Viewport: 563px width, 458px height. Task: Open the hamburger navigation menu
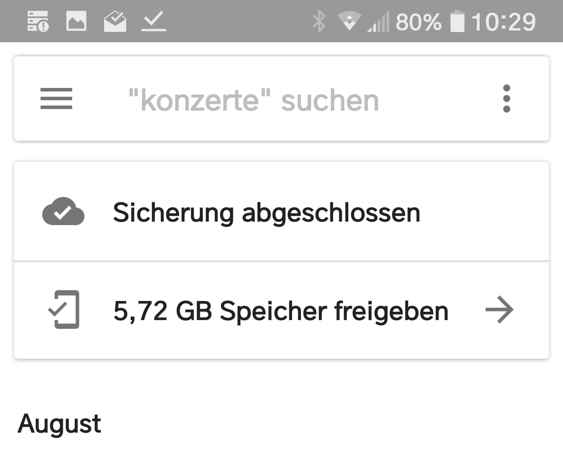tap(56, 98)
